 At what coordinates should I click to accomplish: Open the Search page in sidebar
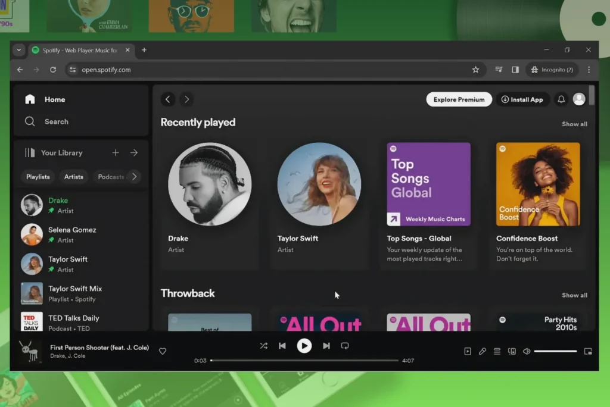[46, 121]
